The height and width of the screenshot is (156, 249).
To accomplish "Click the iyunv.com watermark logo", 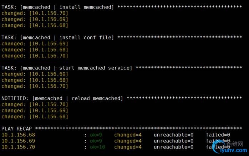I will coord(230,147).
